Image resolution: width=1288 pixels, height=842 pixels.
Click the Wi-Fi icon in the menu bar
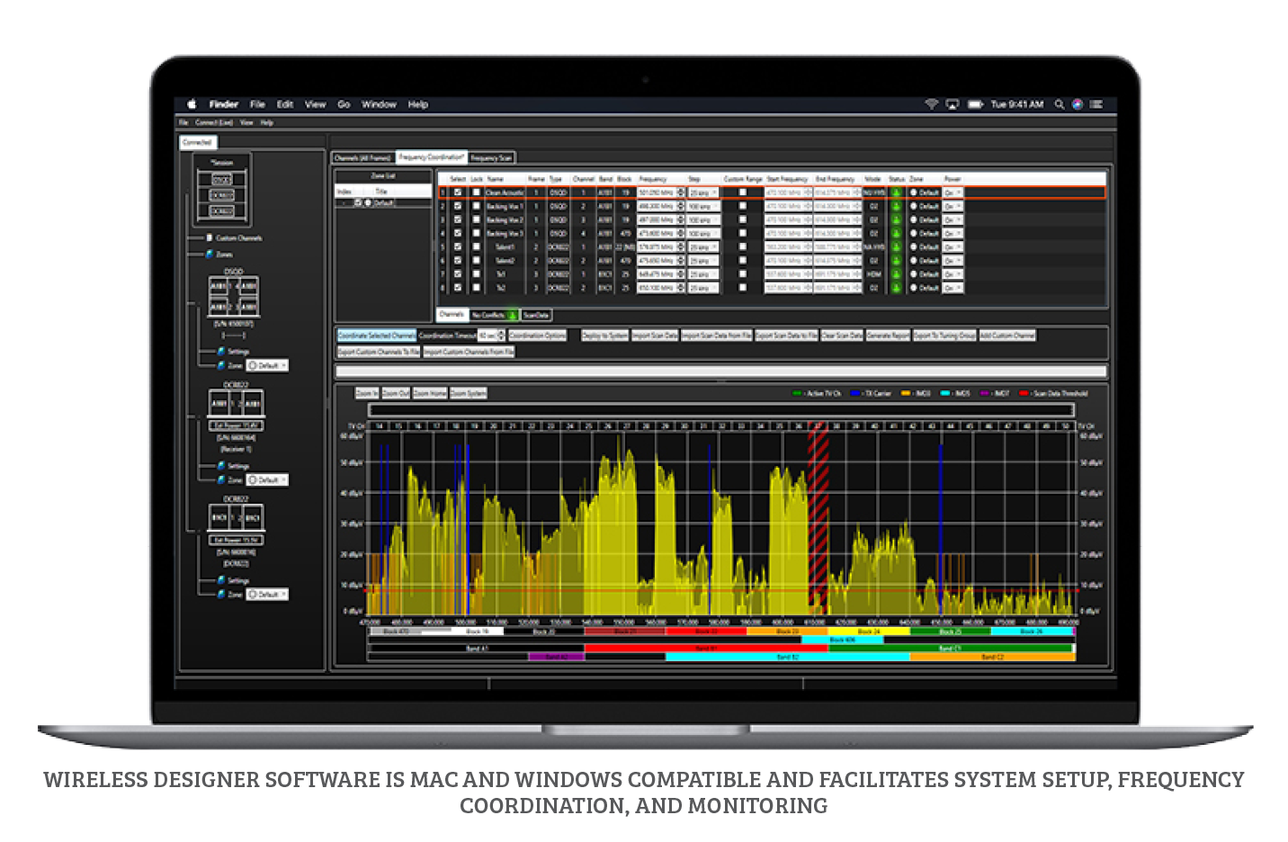point(931,104)
